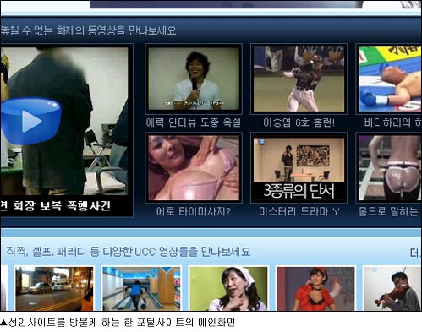Click the large blue play button
This screenshot has height=332, width=422.
[x=30, y=121]
